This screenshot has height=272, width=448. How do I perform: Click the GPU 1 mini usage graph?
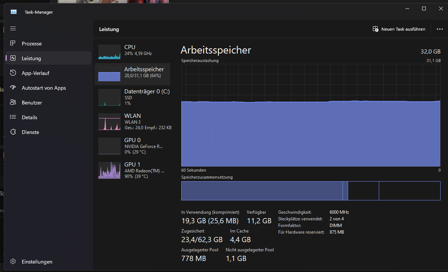[110, 170]
